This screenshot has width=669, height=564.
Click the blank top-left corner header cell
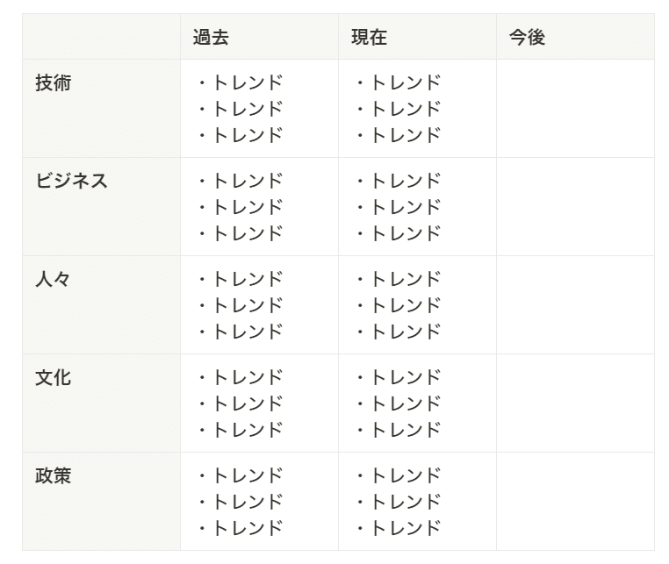pyautogui.click(x=101, y=37)
